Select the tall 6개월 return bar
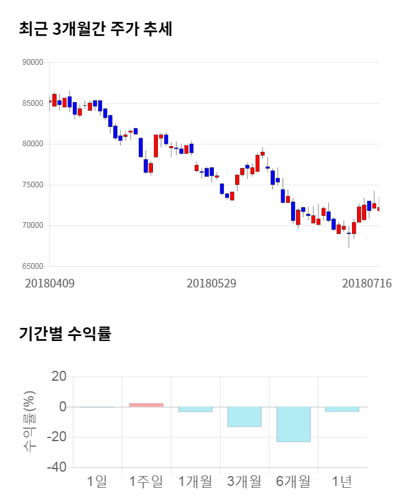 [294, 424]
